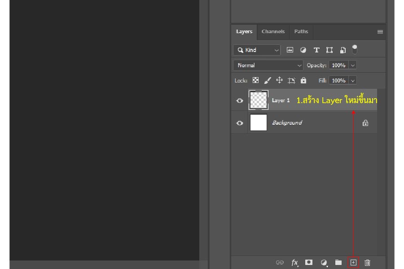Create a new layer plus icon
404x269 pixels.
[x=353, y=262]
